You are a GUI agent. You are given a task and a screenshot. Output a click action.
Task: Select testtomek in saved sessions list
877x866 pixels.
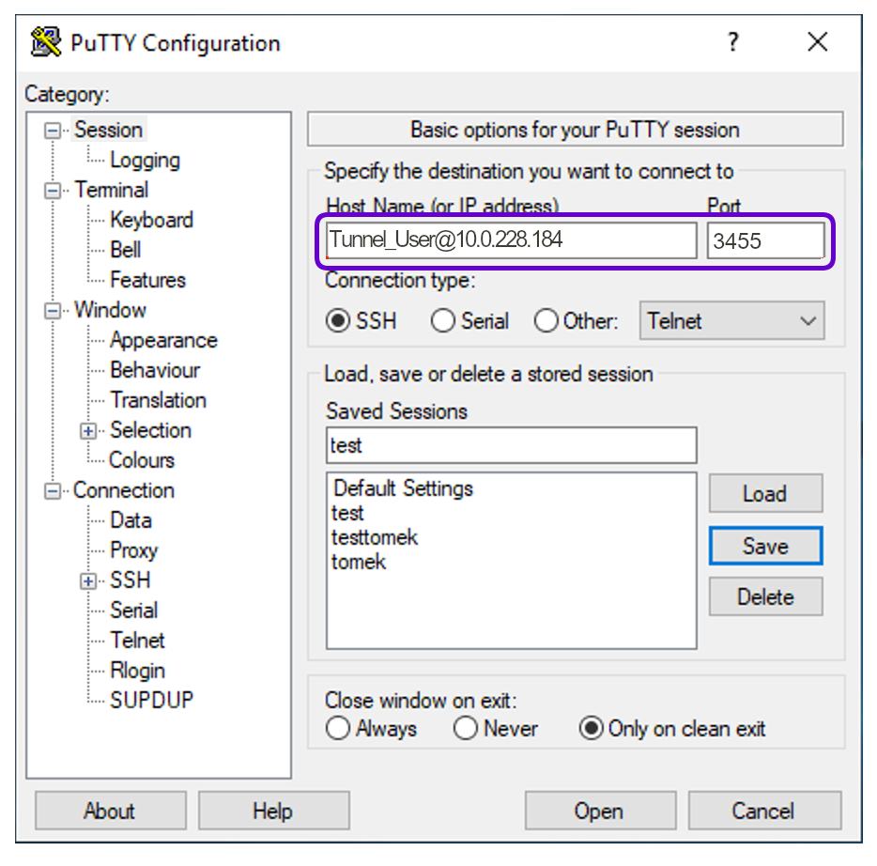point(375,538)
